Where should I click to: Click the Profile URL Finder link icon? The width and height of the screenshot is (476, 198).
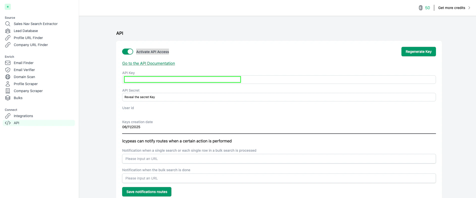click(x=8, y=38)
